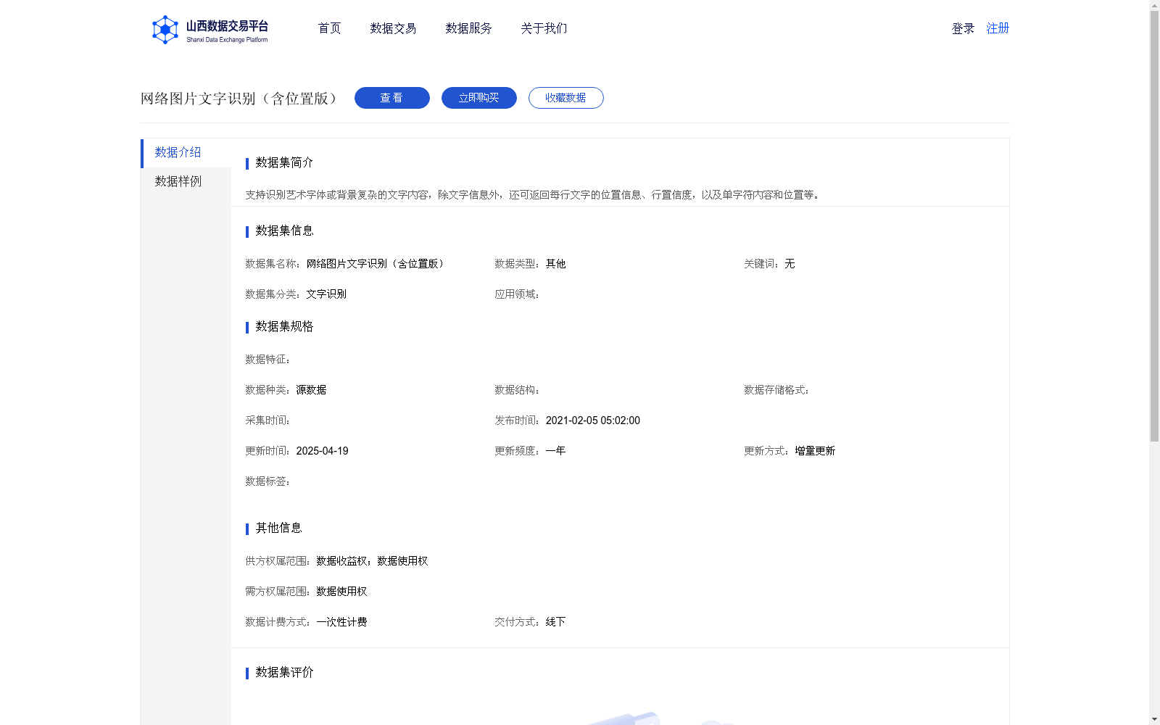The height and width of the screenshot is (725, 1160).
Task: Click the 采集时间 label
Action: click(x=268, y=420)
